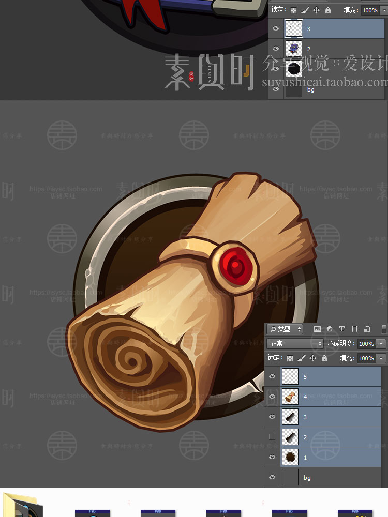Click the 填充 100% field in lower panel
This screenshot has width=388, height=517.
(x=367, y=358)
